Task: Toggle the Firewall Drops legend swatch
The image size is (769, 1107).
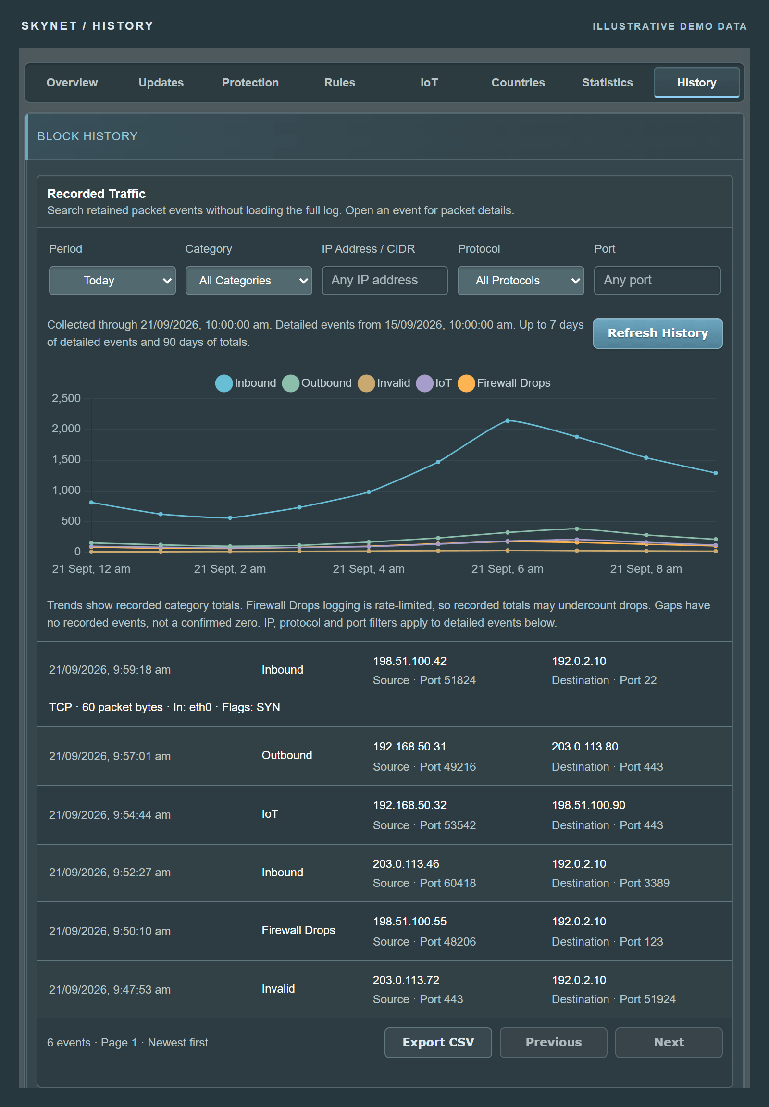Action: (466, 383)
